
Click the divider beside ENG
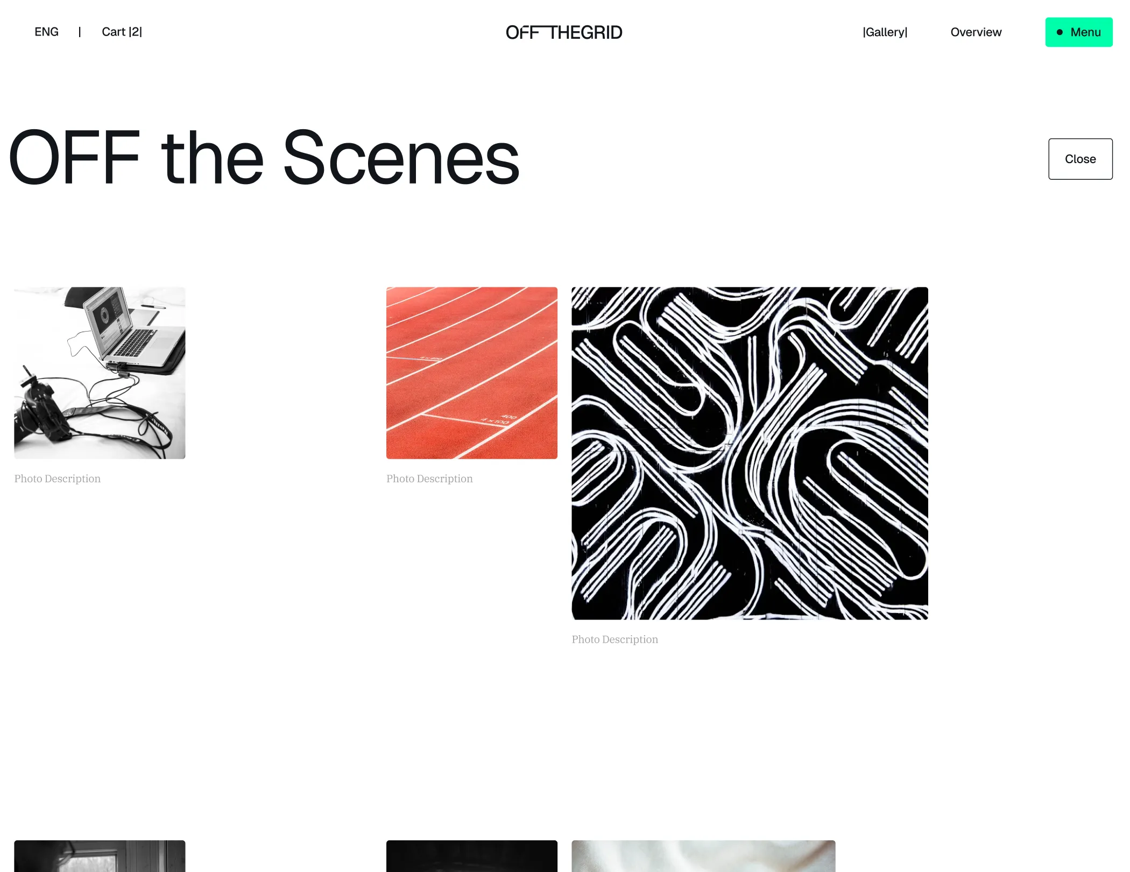(x=80, y=32)
